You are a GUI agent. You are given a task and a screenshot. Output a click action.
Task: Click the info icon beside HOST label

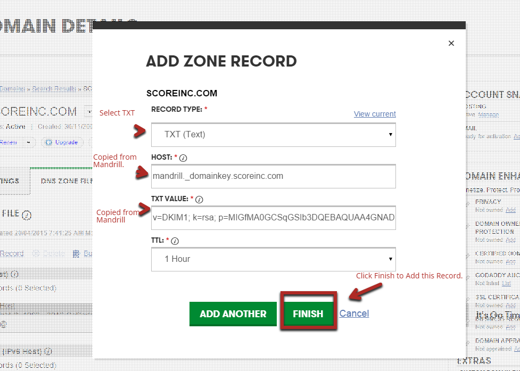click(183, 158)
